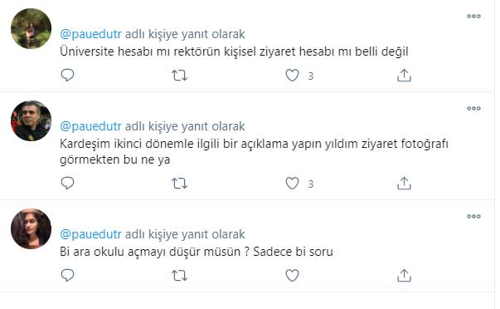Open the profile photo of the man in a dark jacket
The width and height of the screenshot is (500, 309).
(31, 120)
